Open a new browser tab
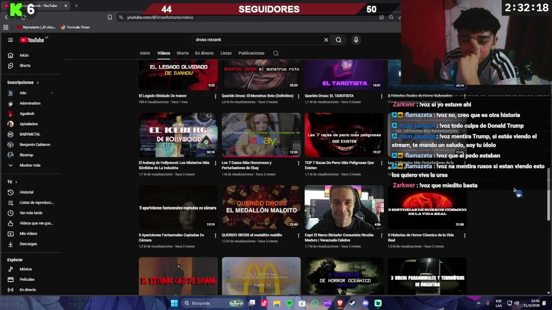552x310 pixels. pos(76,6)
